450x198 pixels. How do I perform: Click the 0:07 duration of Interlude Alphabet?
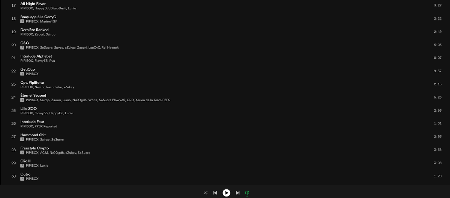437,58
